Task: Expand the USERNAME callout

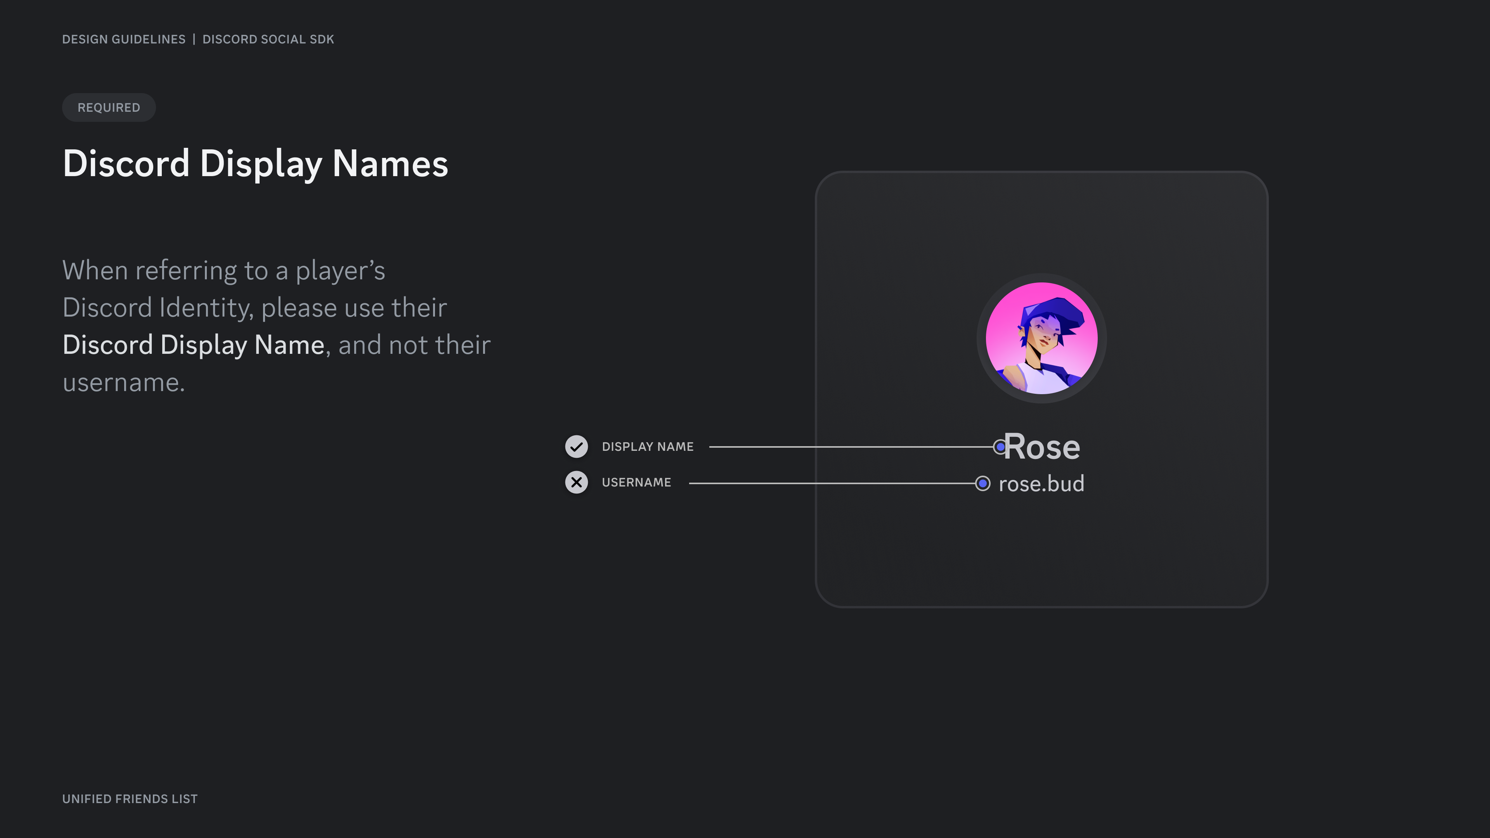Action: click(636, 482)
